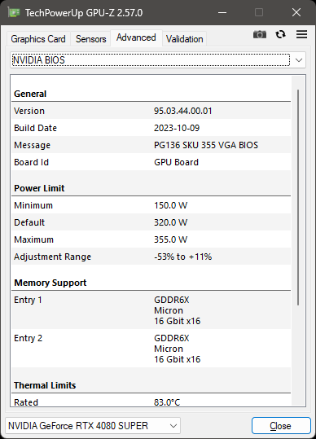Click message value PG136 SKU 355 VGA BIOS

[x=206, y=145]
